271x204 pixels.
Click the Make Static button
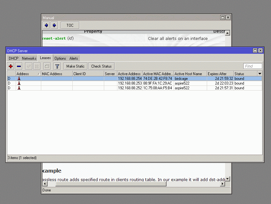pyautogui.click(x=76, y=66)
